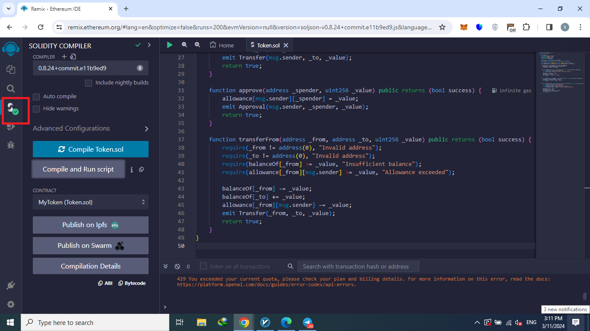Switch to the Home tab in editor
Screen dimensions: 590x331
pos(222,45)
